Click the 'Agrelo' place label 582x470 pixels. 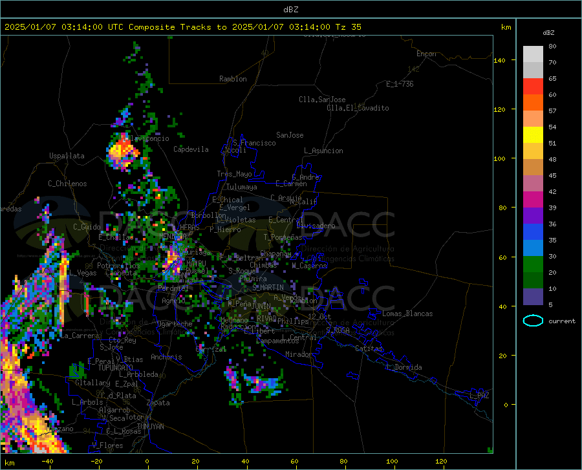(x=173, y=301)
